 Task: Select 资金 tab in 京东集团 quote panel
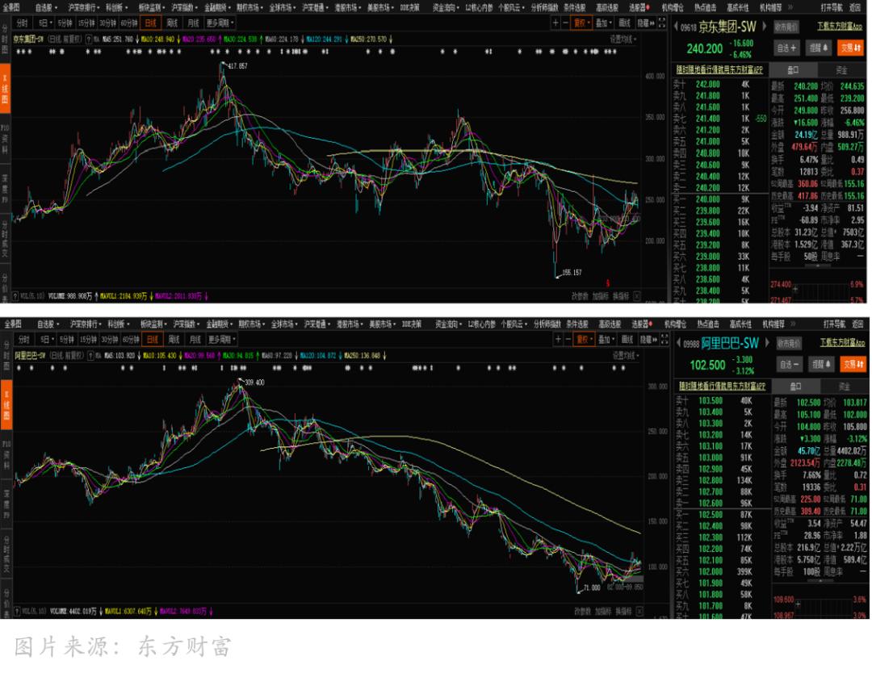tap(841, 70)
